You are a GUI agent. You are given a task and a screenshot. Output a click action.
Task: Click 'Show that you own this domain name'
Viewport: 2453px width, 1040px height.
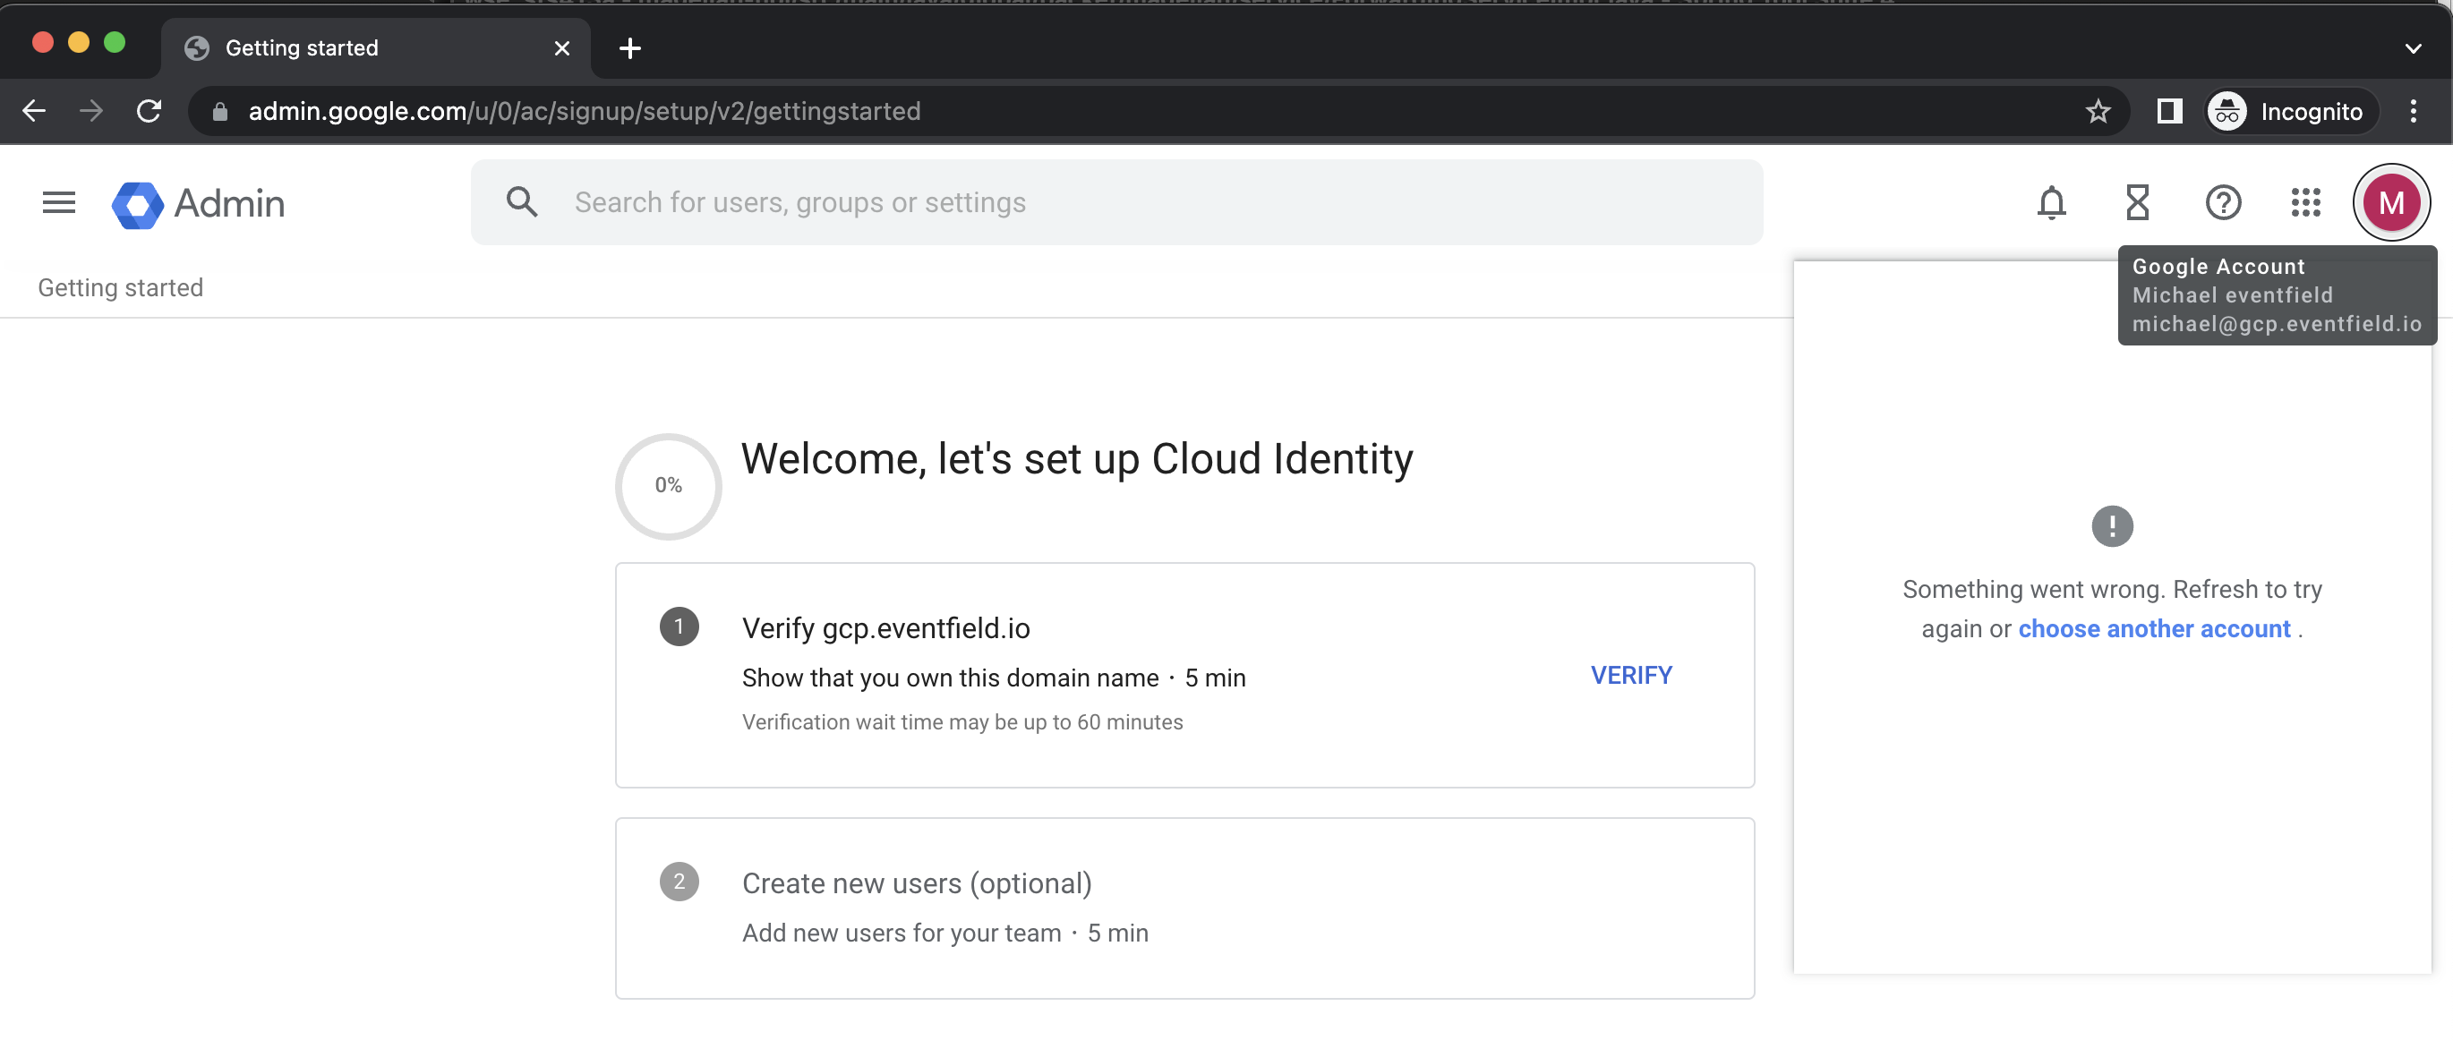[x=951, y=678]
